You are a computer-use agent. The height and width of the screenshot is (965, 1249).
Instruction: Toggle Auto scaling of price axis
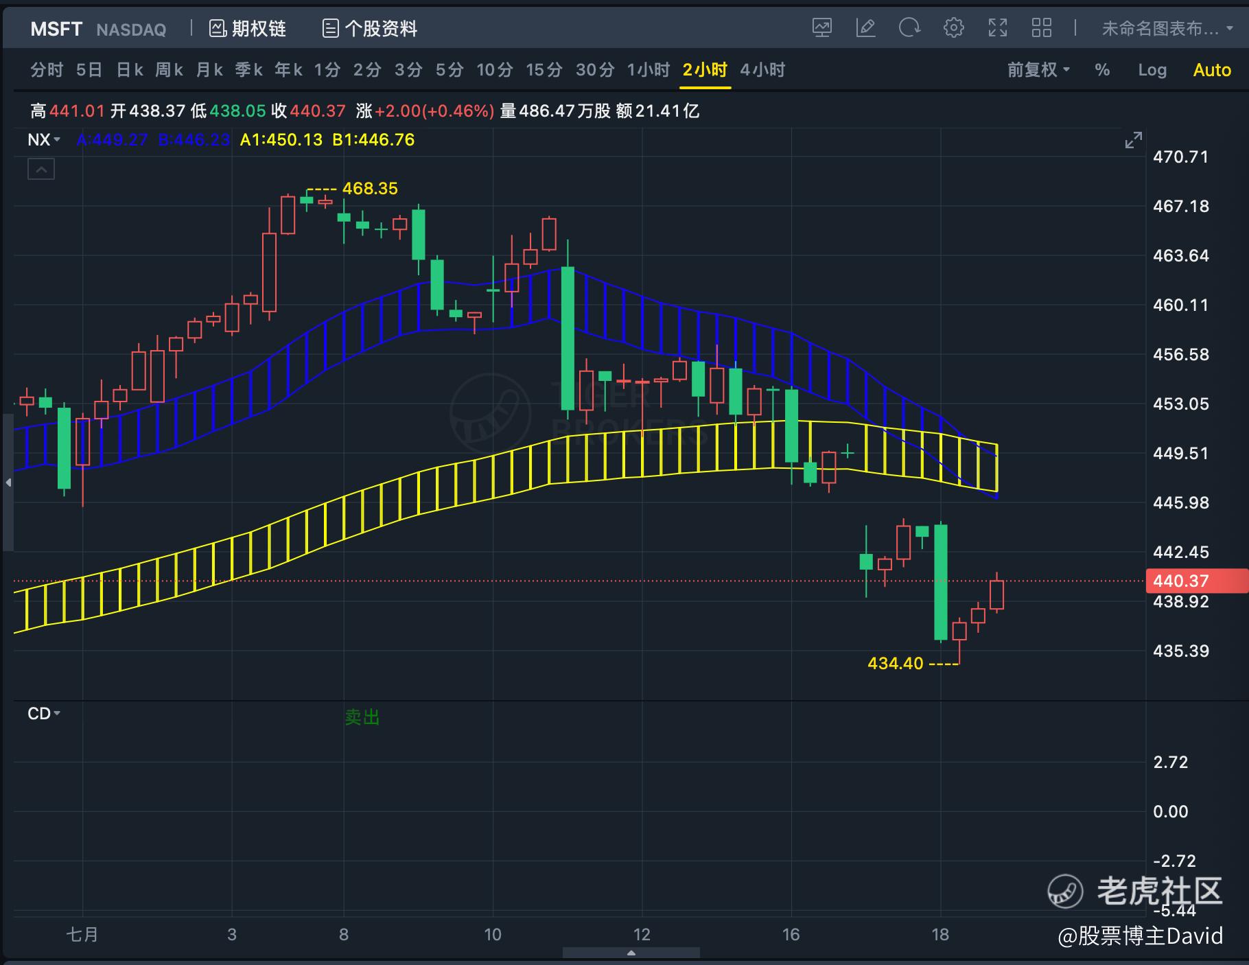click(1212, 69)
